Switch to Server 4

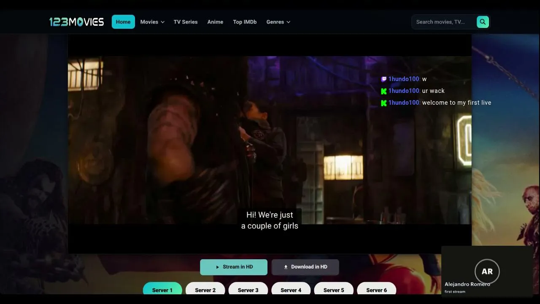291,288
